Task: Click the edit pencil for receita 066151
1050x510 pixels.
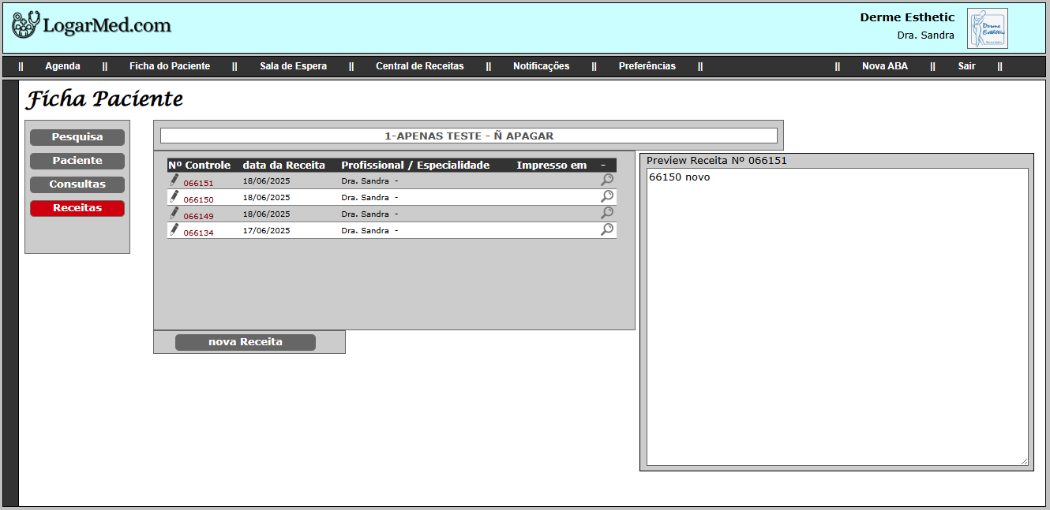Action: (174, 180)
